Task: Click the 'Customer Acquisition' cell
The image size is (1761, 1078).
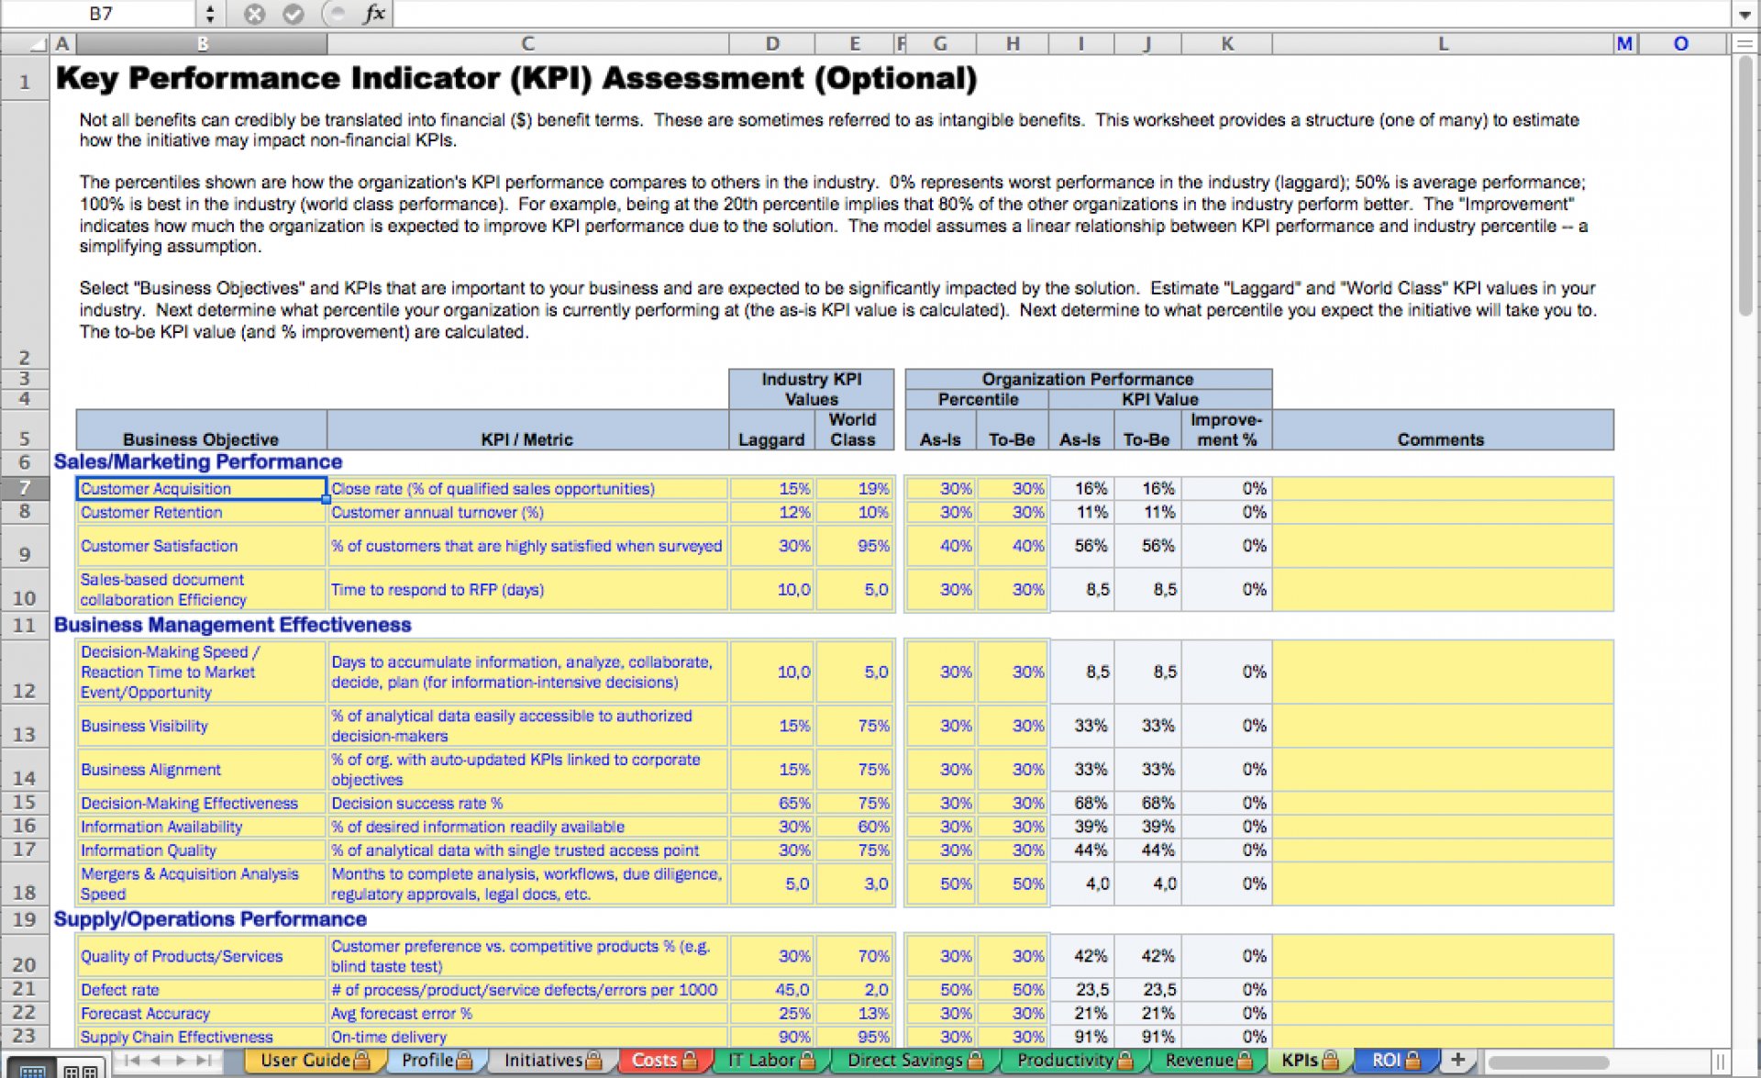Action: pyautogui.click(x=201, y=488)
